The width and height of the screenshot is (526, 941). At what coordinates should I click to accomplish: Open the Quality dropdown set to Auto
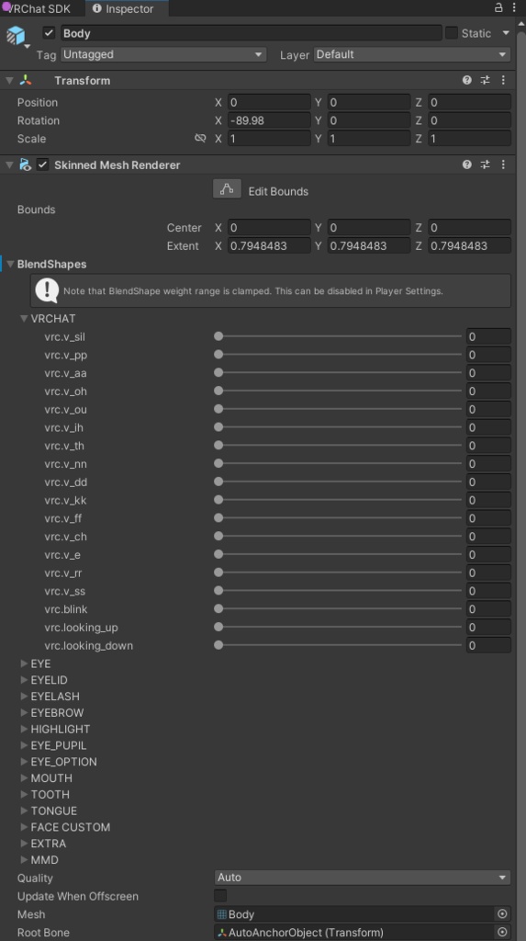[x=363, y=878]
